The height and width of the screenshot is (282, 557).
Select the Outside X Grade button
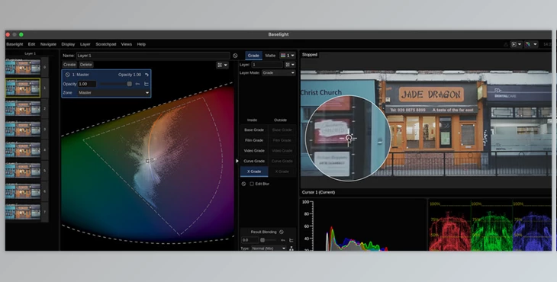click(282, 171)
